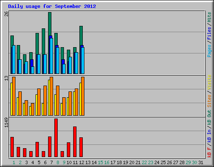Viewport: 214px width, 167px height.
Task: Click day '25' on the x-axis
Action: tap(163, 162)
